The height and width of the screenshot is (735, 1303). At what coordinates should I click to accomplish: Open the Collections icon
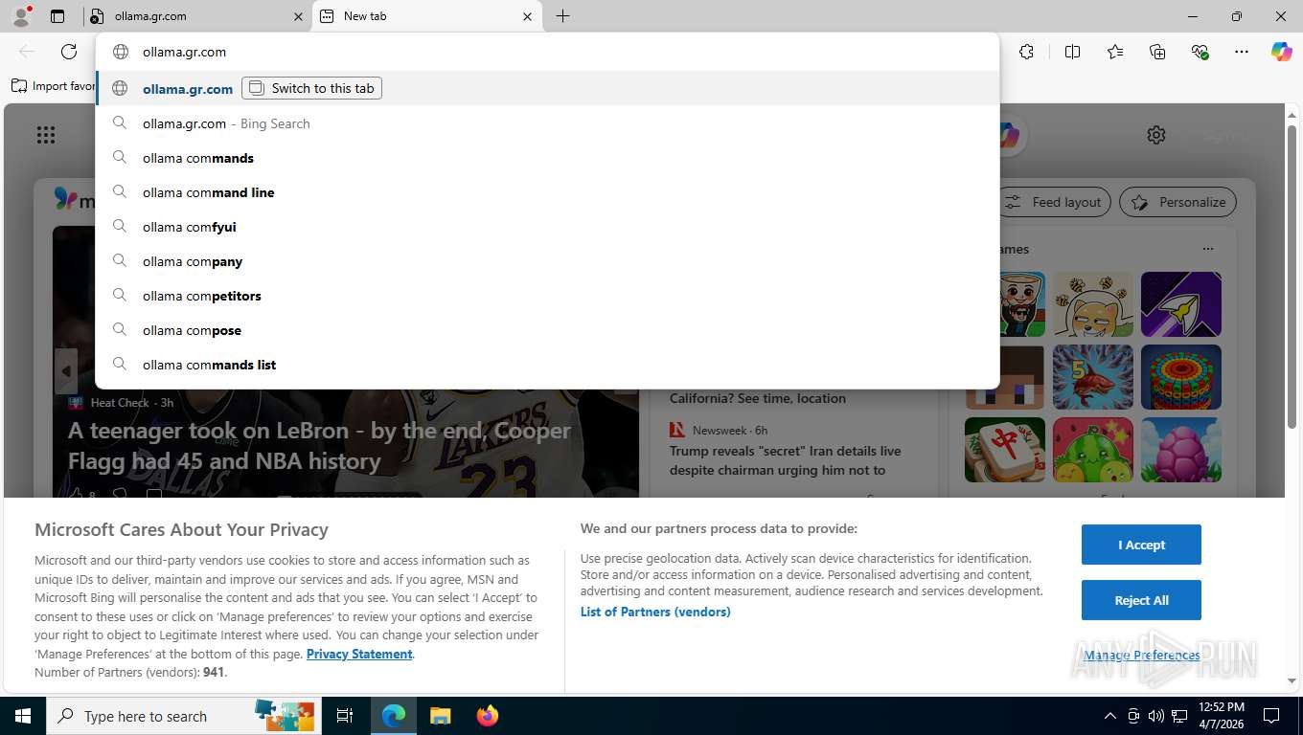coord(1157,52)
